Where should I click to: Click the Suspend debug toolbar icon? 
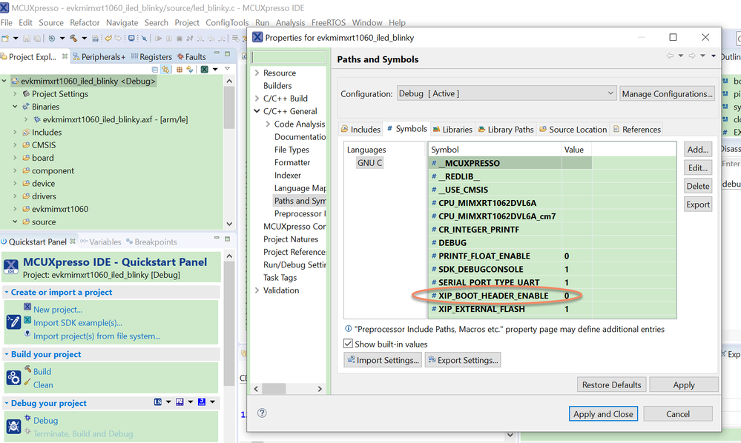168,39
